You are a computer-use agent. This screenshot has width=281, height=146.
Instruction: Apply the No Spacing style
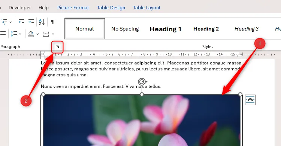pos(125,29)
